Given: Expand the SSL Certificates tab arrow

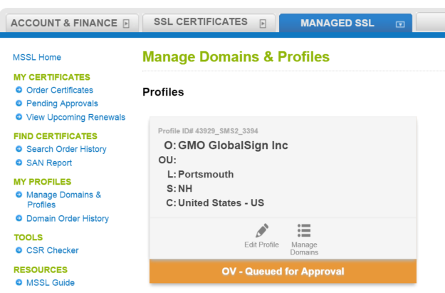Looking at the screenshot, I should click(262, 24).
